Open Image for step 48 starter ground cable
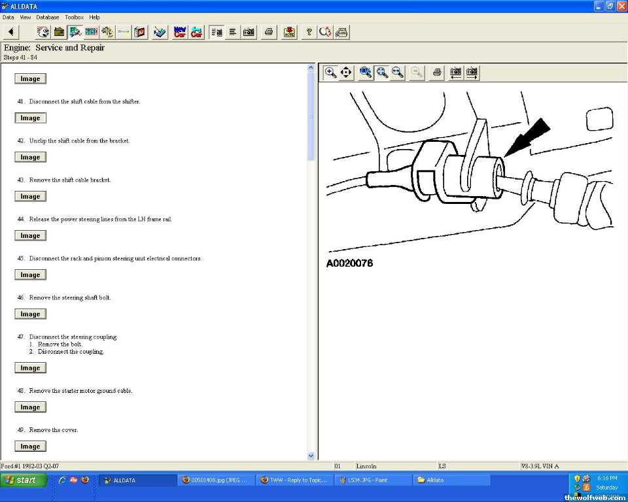The width and height of the screenshot is (628, 502). pos(30,407)
